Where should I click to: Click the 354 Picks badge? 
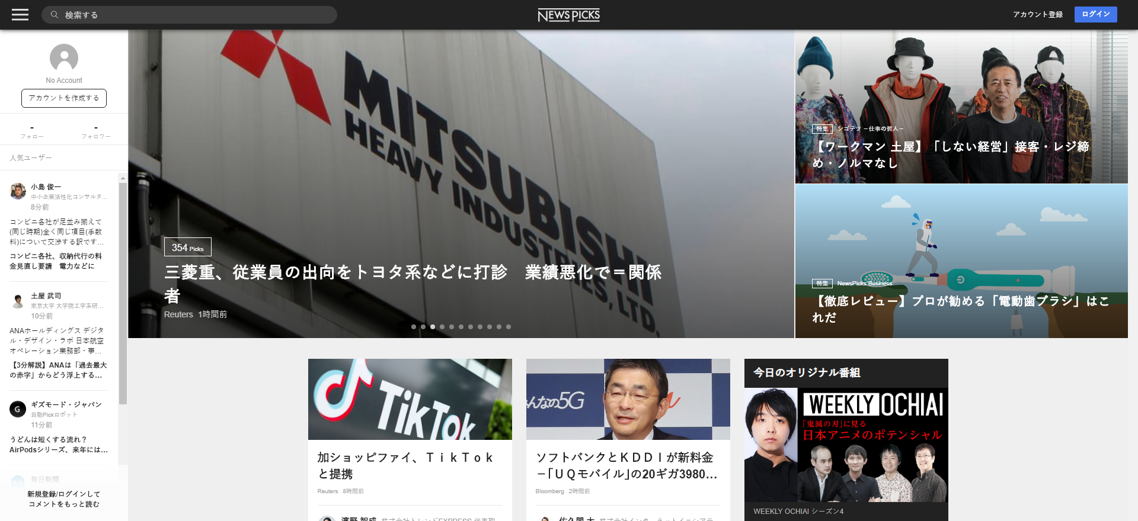pos(188,247)
